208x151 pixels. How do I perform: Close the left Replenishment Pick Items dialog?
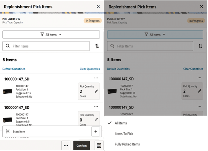point(98,7)
